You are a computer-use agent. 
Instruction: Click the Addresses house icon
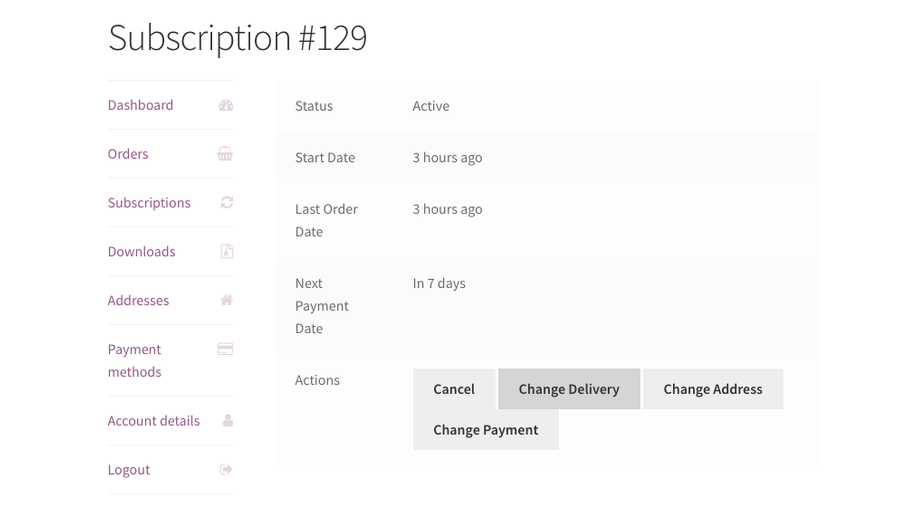click(x=226, y=300)
